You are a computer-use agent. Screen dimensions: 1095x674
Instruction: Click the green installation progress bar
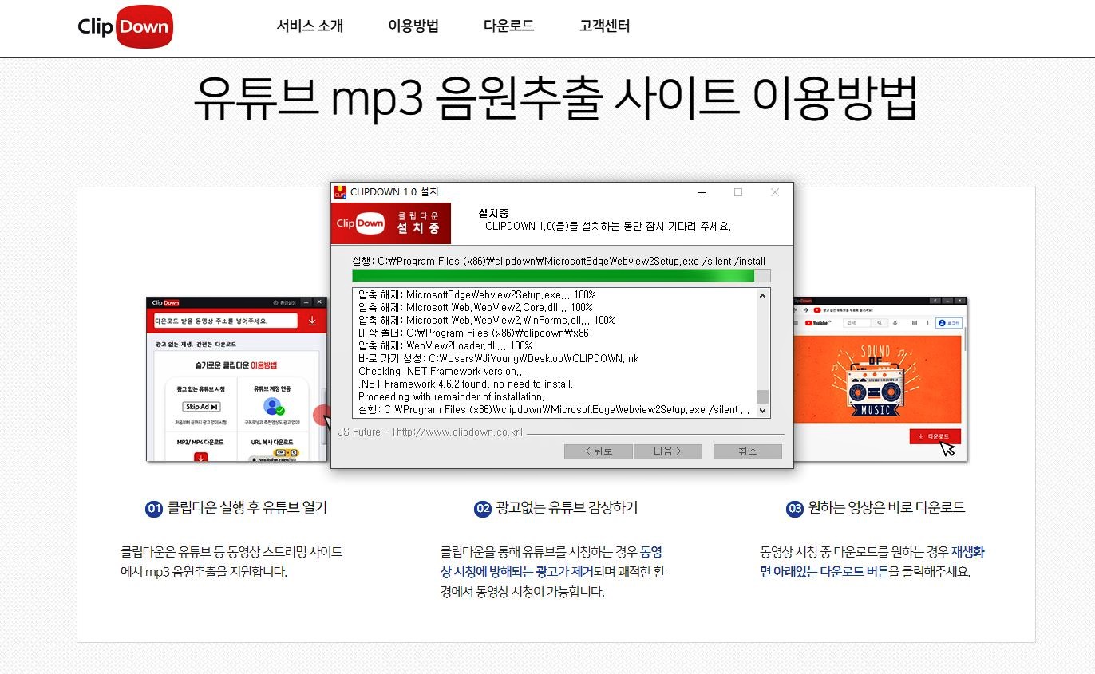point(552,275)
